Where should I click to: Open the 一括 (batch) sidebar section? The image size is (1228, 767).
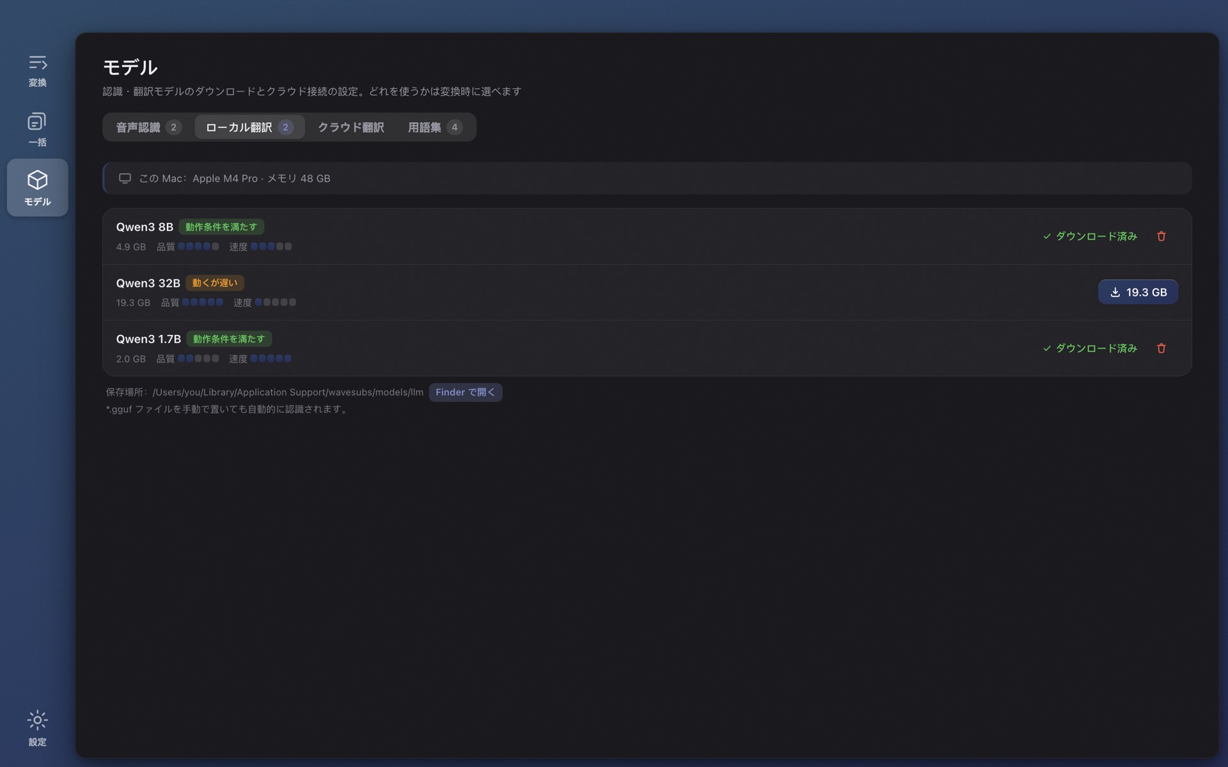pyautogui.click(x=37, y=130)
